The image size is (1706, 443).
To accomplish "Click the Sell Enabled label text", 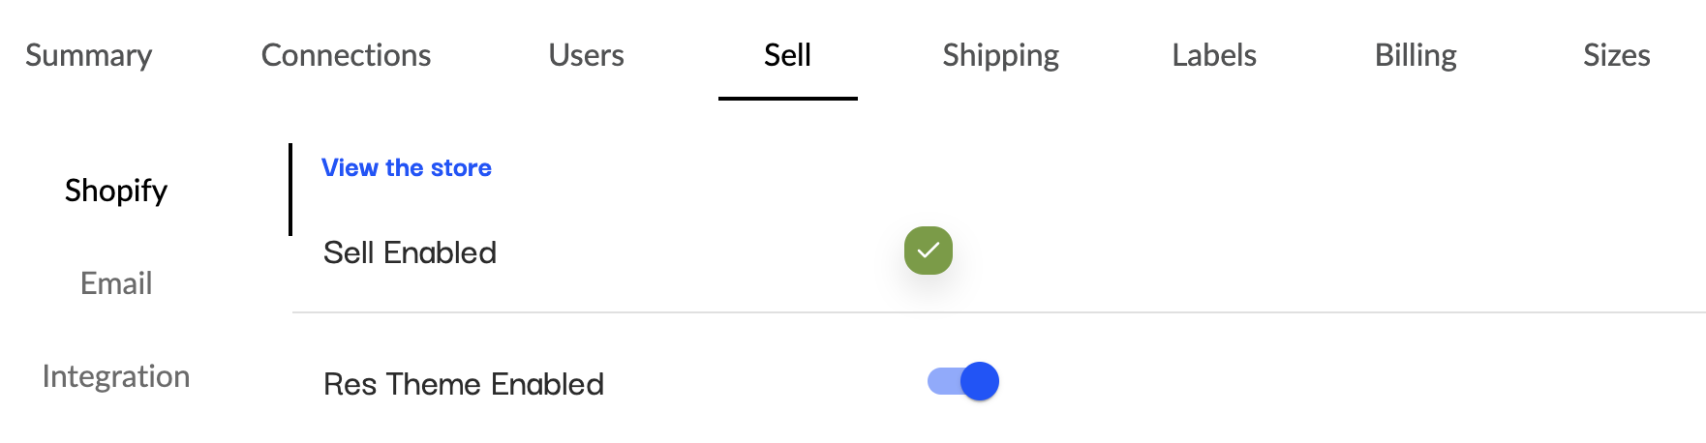I will pyautogui.click(x=410, y=252).
